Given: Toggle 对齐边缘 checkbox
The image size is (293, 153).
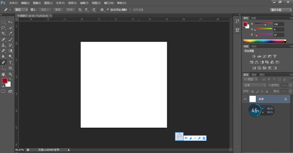Looking at the screenshot, I should point(130,10).
